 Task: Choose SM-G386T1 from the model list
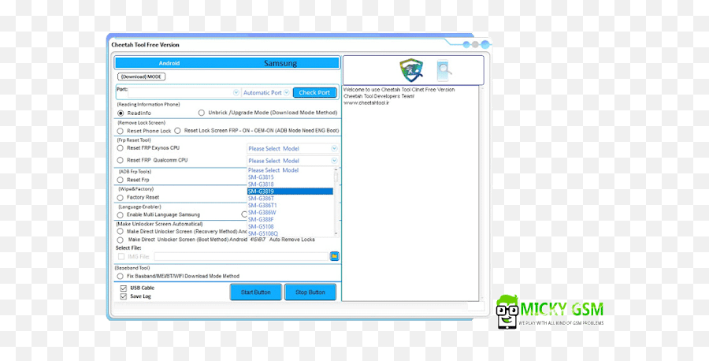click(x=290, y=206)
